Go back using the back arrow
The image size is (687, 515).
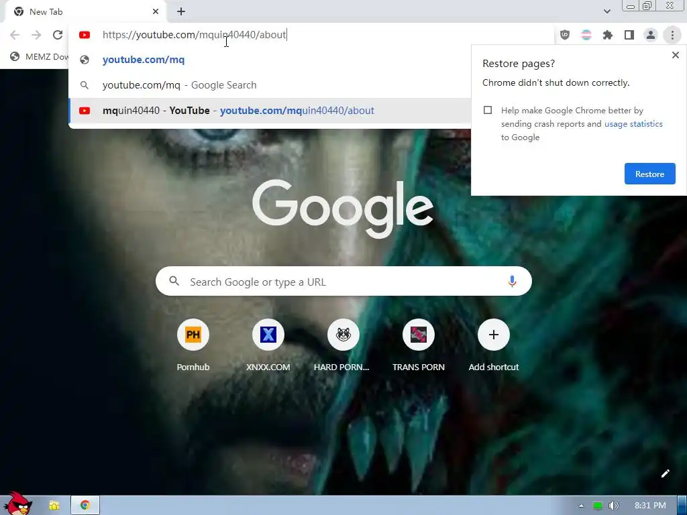click(x=15, y=35)
